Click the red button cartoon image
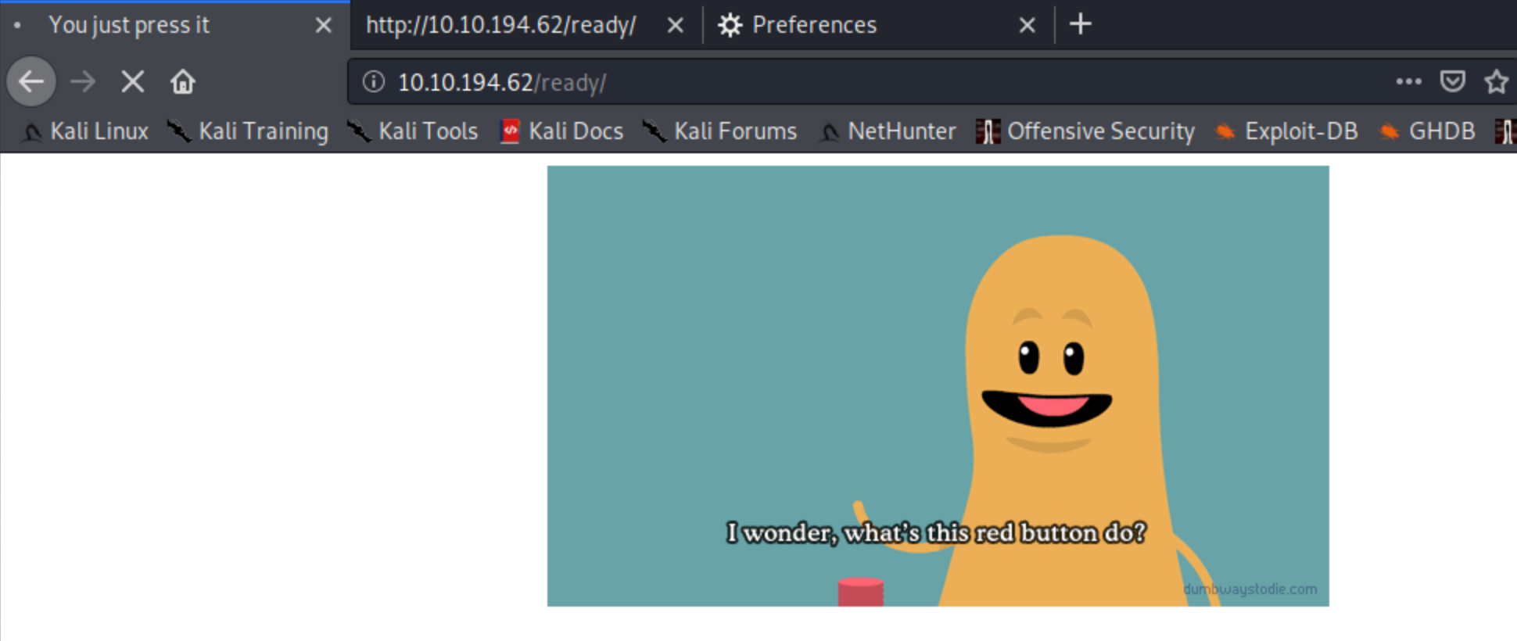This screenshot has width=1517, height=641. (938, 386)
